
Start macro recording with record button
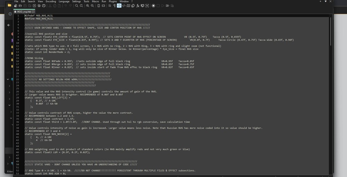[153, 6]
